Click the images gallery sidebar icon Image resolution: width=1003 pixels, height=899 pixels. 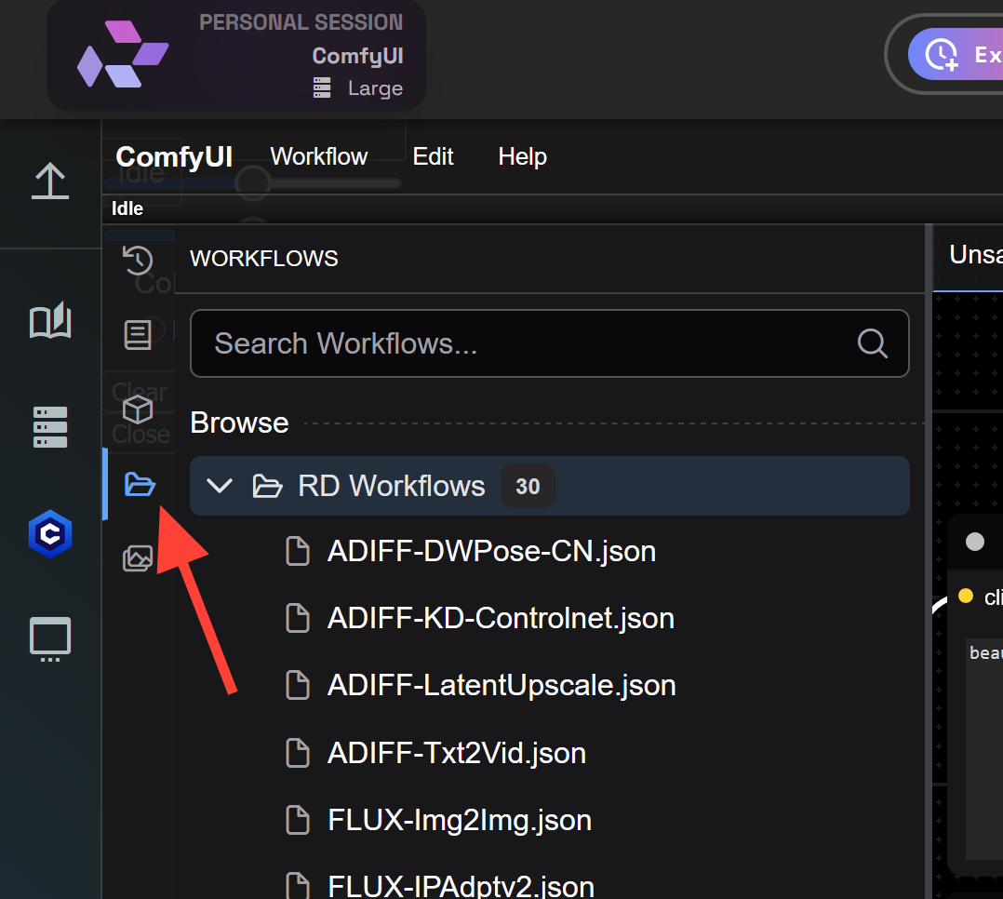pyautogui.click(x=138, y=558)
